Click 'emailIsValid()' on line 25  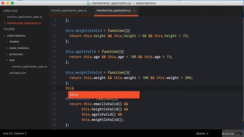(108, 104)
